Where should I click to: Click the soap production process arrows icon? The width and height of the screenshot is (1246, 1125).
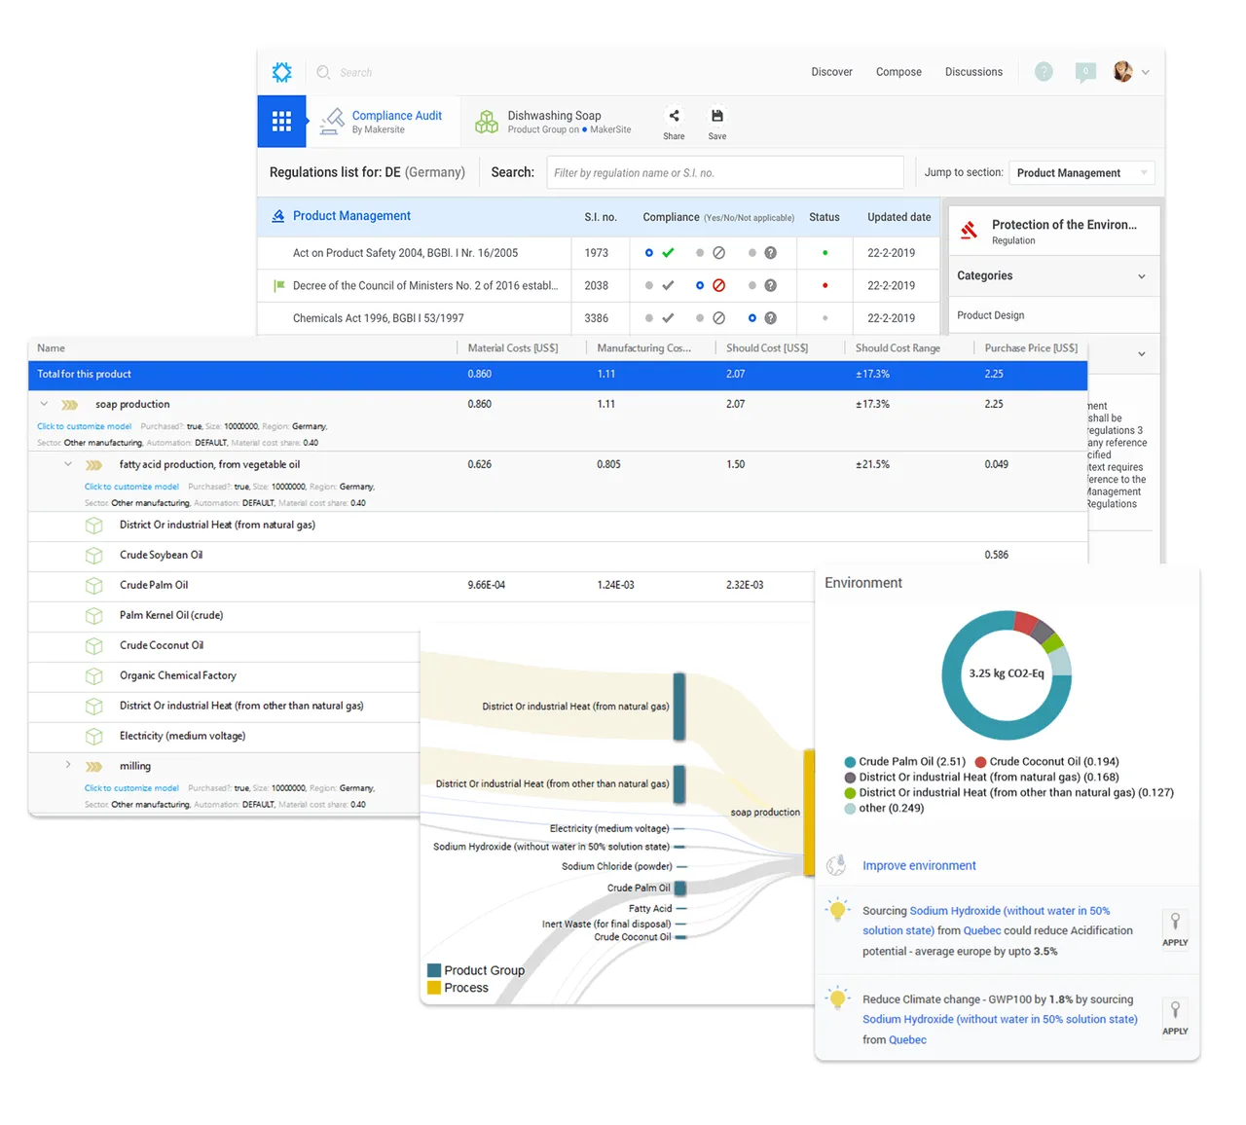click(69, 405)
